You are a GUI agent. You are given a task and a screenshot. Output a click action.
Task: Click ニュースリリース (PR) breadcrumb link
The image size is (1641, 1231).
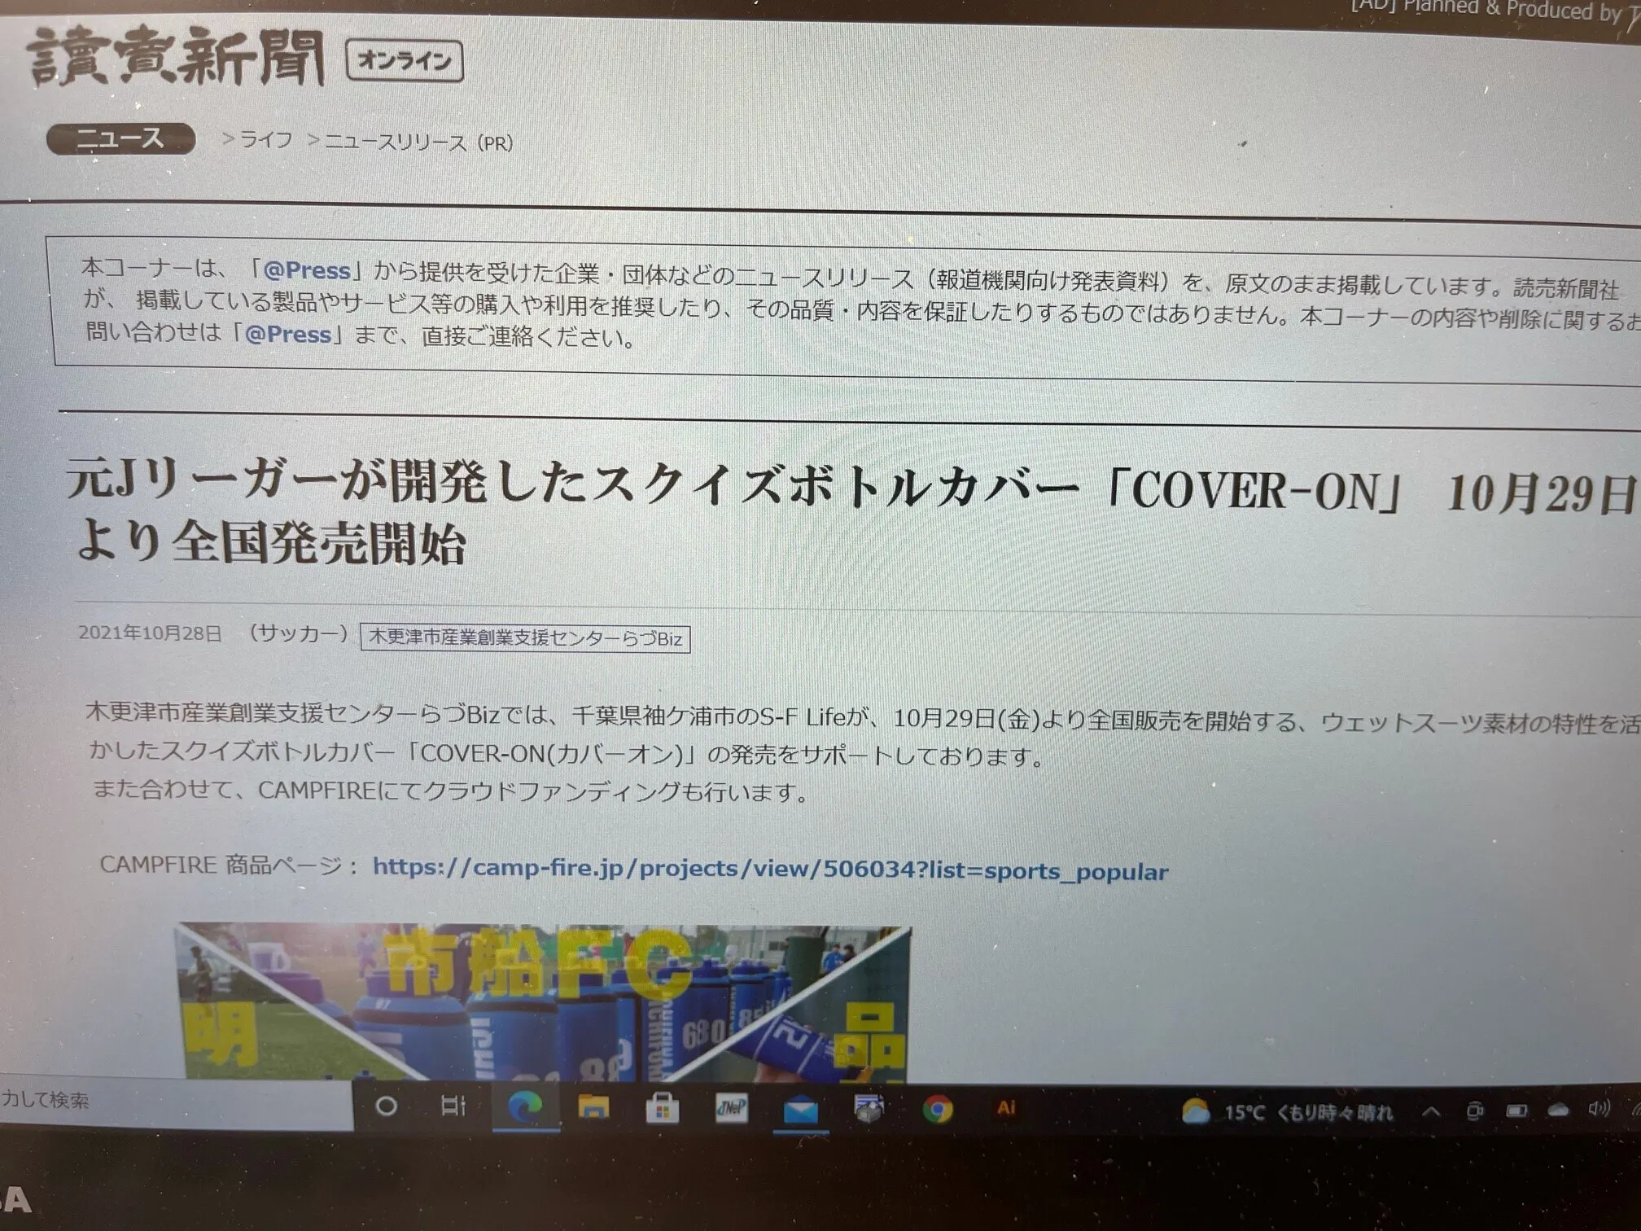point(418,143)
